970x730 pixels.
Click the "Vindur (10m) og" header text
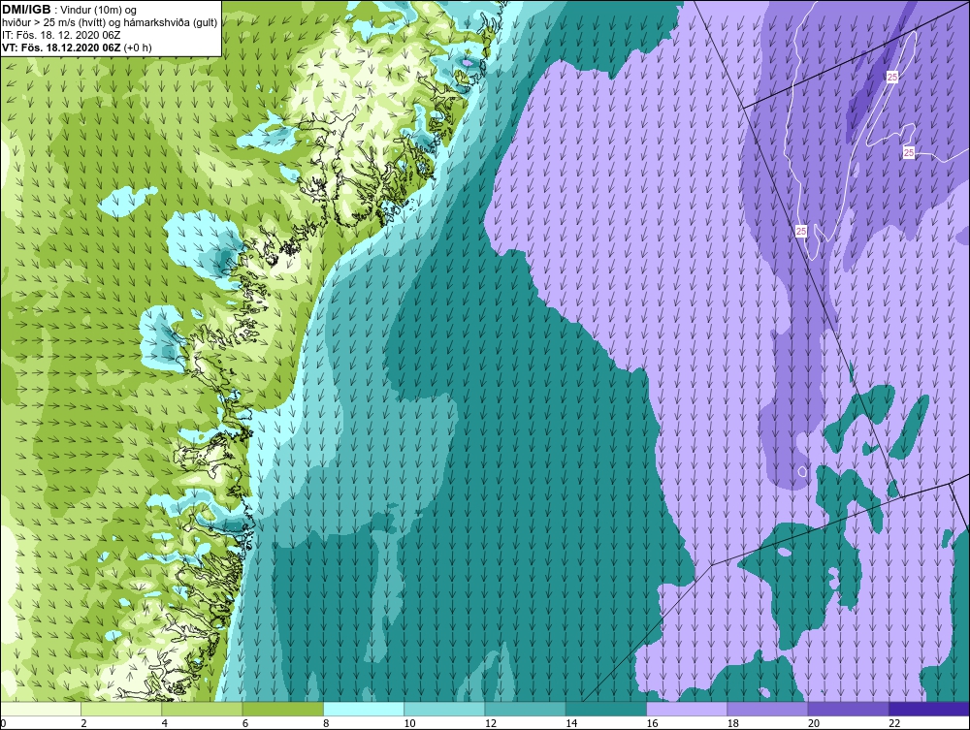click(100, 10)
